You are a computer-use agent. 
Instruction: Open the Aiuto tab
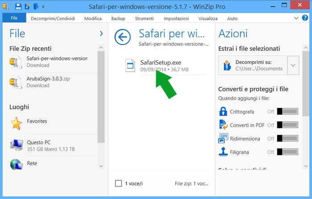click(232, 19)
